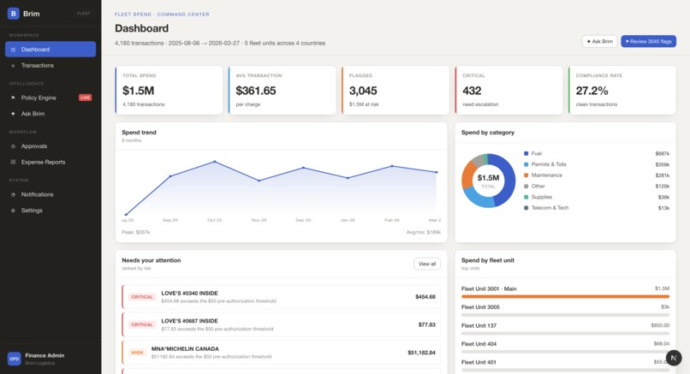Click the Feb 26 data point on trend

coord(392,166)
